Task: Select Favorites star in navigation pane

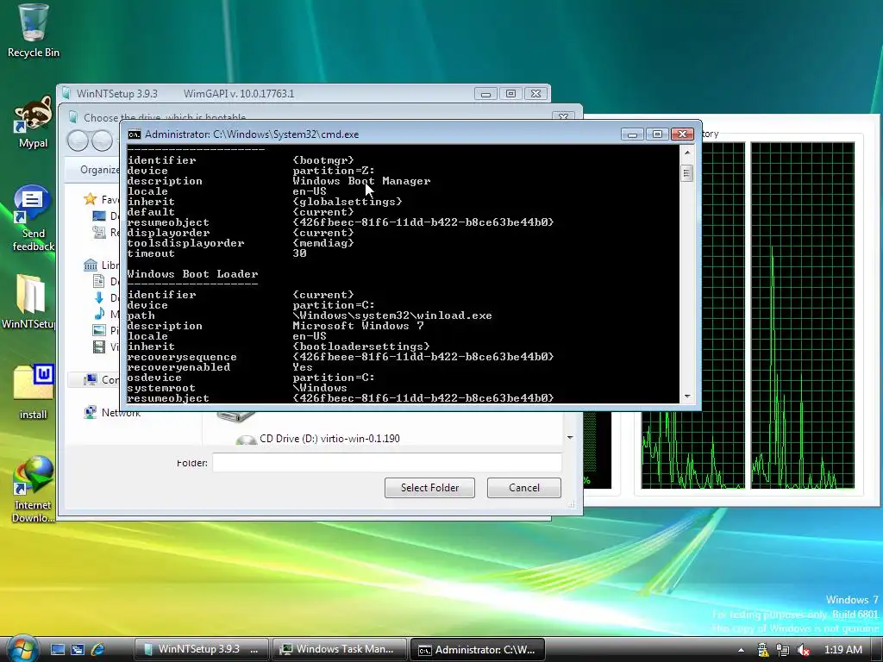Action: [x=90, y=199]
